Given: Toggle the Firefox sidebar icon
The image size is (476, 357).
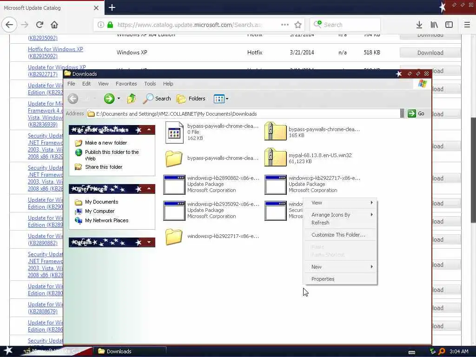Looking at the screenshot, I should [449, 25].
